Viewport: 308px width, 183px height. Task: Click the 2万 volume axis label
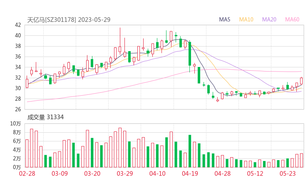[17, 158]
